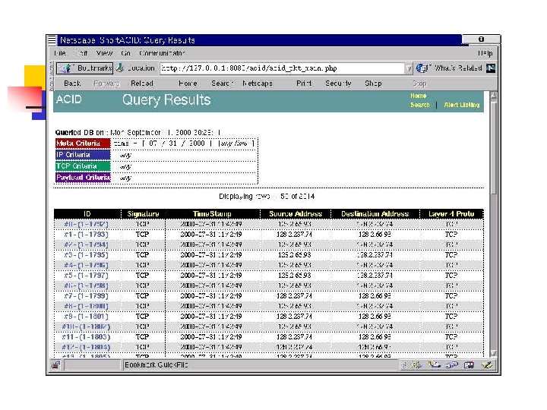This screenshot has width=547, height=410.
Task: Collapse the navigation toolbar via its grip
Action: [x=52, y=84]
